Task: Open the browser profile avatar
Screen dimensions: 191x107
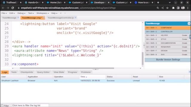Action: [183, 8]
